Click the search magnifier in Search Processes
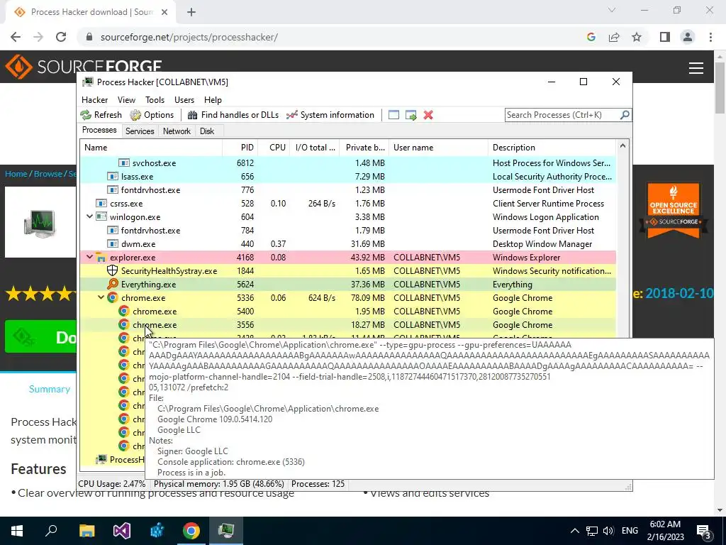Viewport: 726px width, 545px height. pos(625,114)
